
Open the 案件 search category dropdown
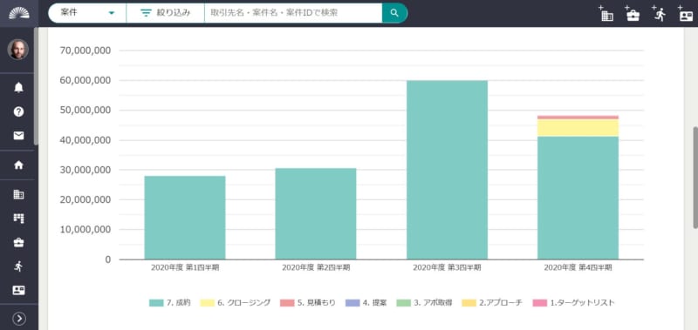click(87, 13)
